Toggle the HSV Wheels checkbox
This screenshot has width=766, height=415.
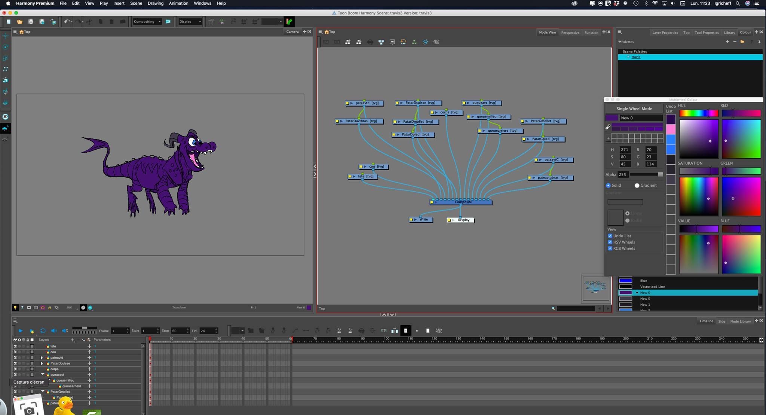coord(610,242)
